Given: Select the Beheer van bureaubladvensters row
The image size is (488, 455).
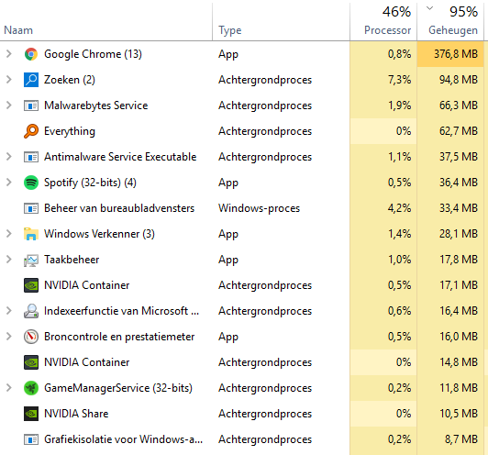Looking at the screenshot, I should click(x=242, y=208).
